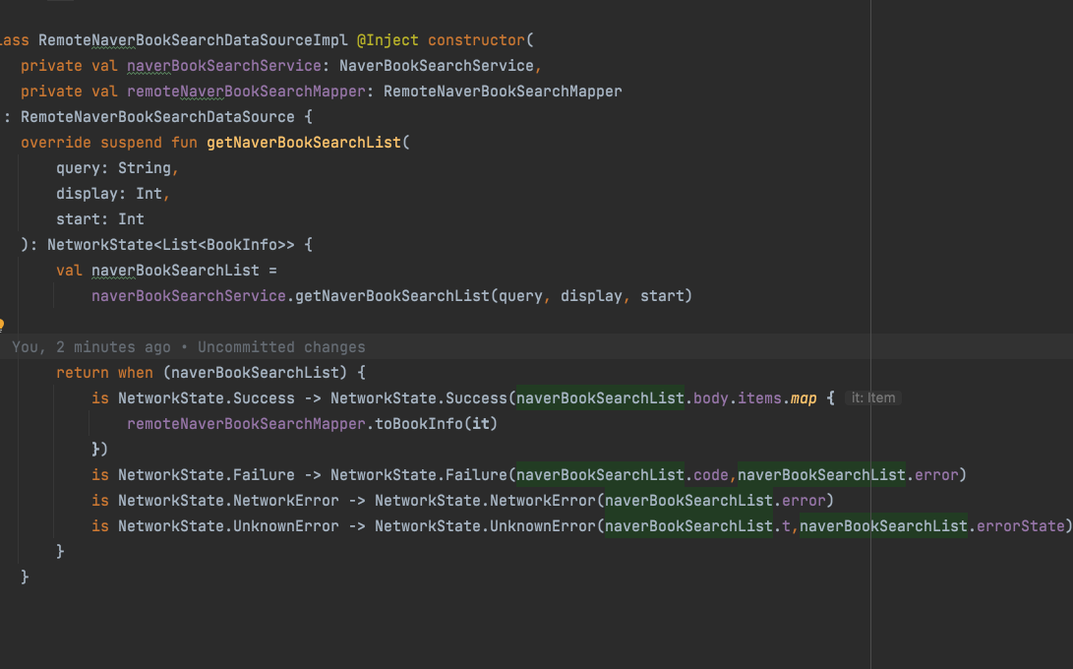The width and height of the screenshot is (1073, 669).
Task: Click naverBookSearchService before the getNaverBookSearchList call
Action: (x=188, y=296)
